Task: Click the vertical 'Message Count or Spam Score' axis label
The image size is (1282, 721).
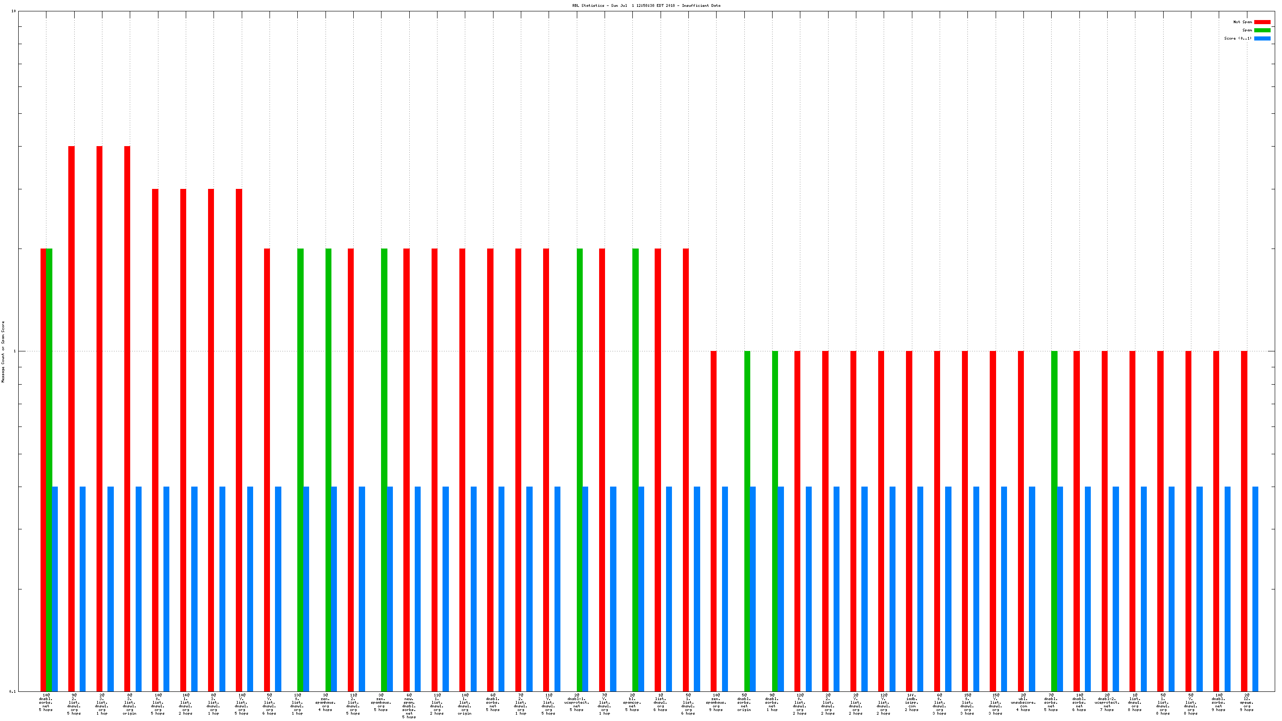Action: pos(3,351)
